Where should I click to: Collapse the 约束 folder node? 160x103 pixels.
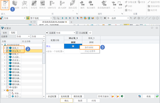(x=5, y=90)
